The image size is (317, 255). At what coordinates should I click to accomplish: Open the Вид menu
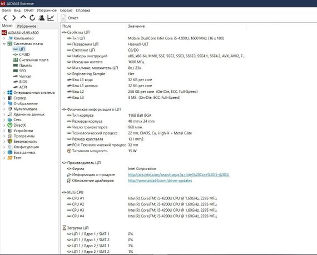coord(17,11)
